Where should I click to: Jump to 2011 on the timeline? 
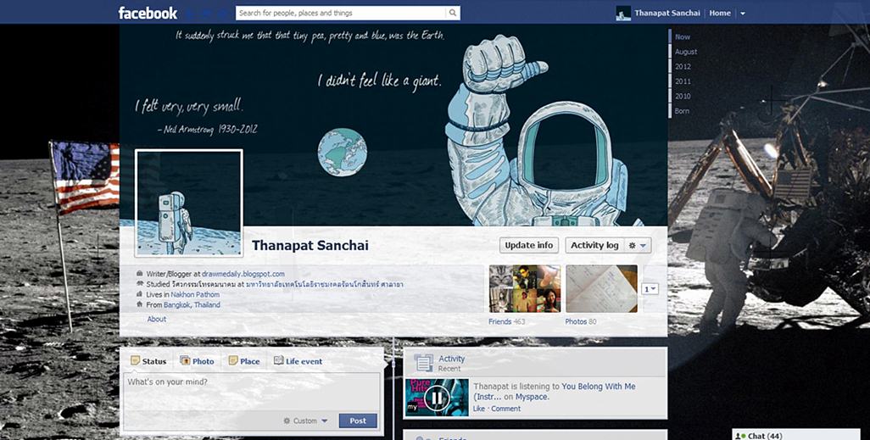(683, 81)
